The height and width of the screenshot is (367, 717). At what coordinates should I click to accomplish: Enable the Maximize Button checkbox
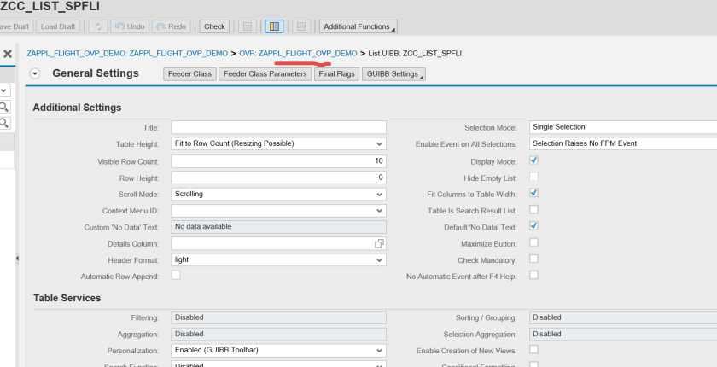[x=533, y=242]
